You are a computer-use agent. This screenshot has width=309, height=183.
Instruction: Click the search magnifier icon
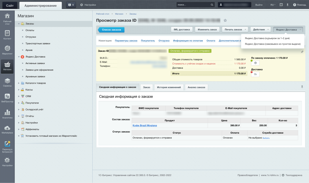(x=212, y=5)
